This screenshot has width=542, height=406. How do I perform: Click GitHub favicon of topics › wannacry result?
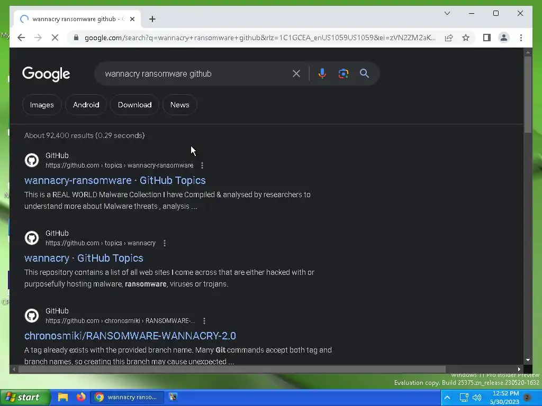pos(32,238)
